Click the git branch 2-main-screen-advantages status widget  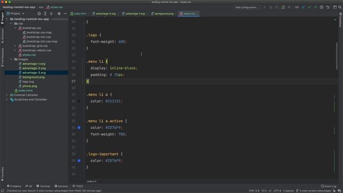[314, 191]
